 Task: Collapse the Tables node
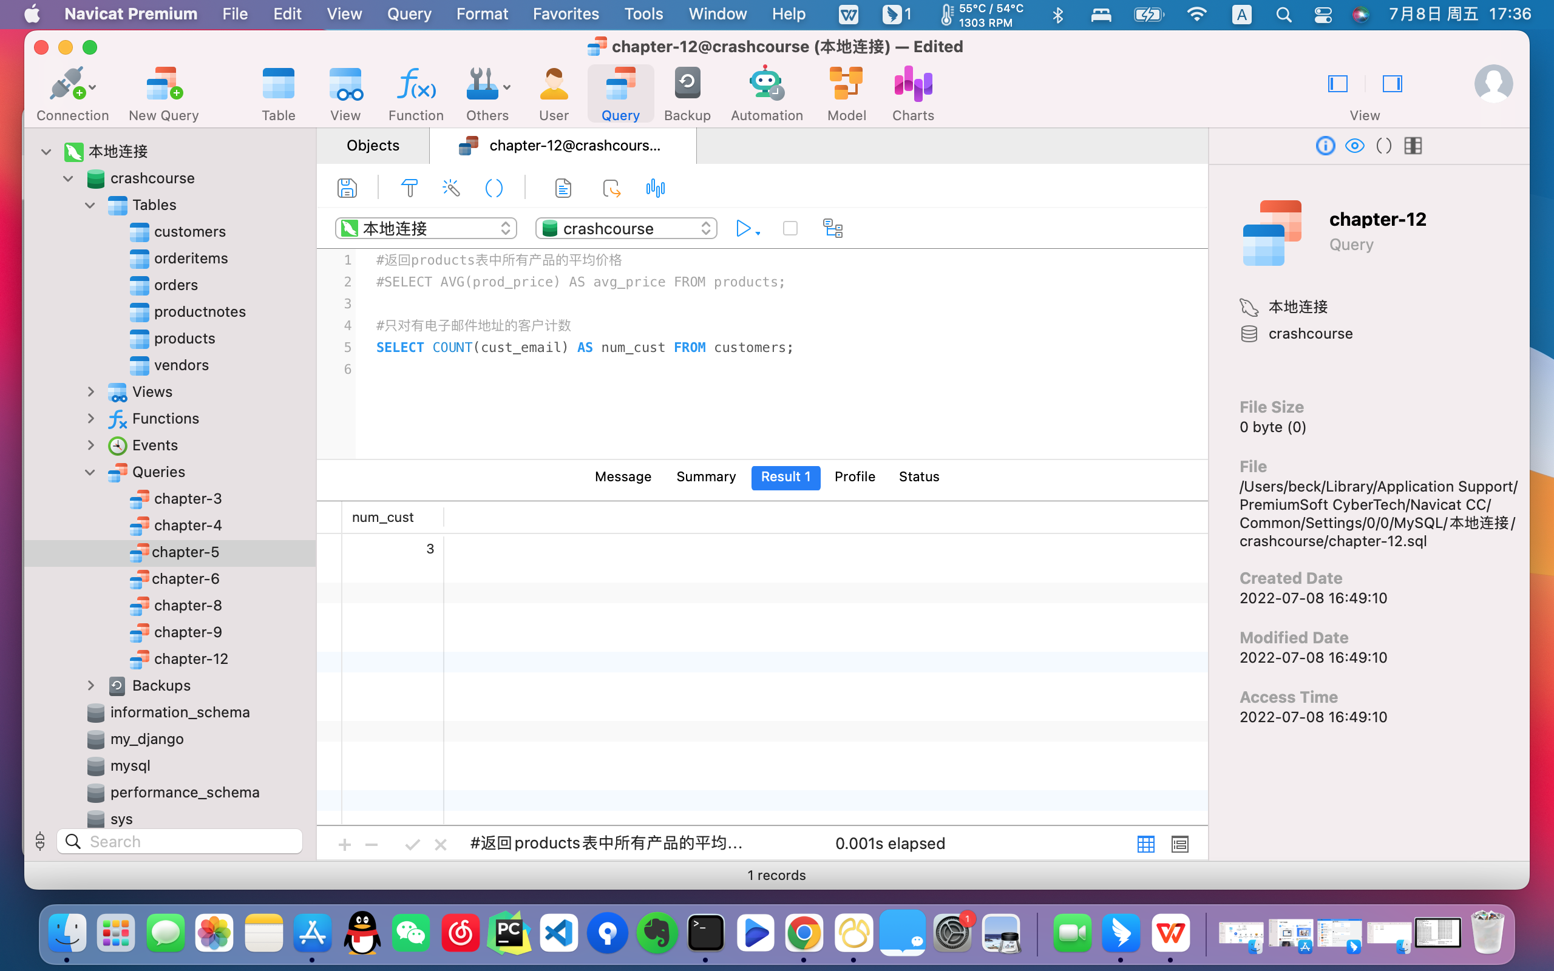[x=90, y=206]
